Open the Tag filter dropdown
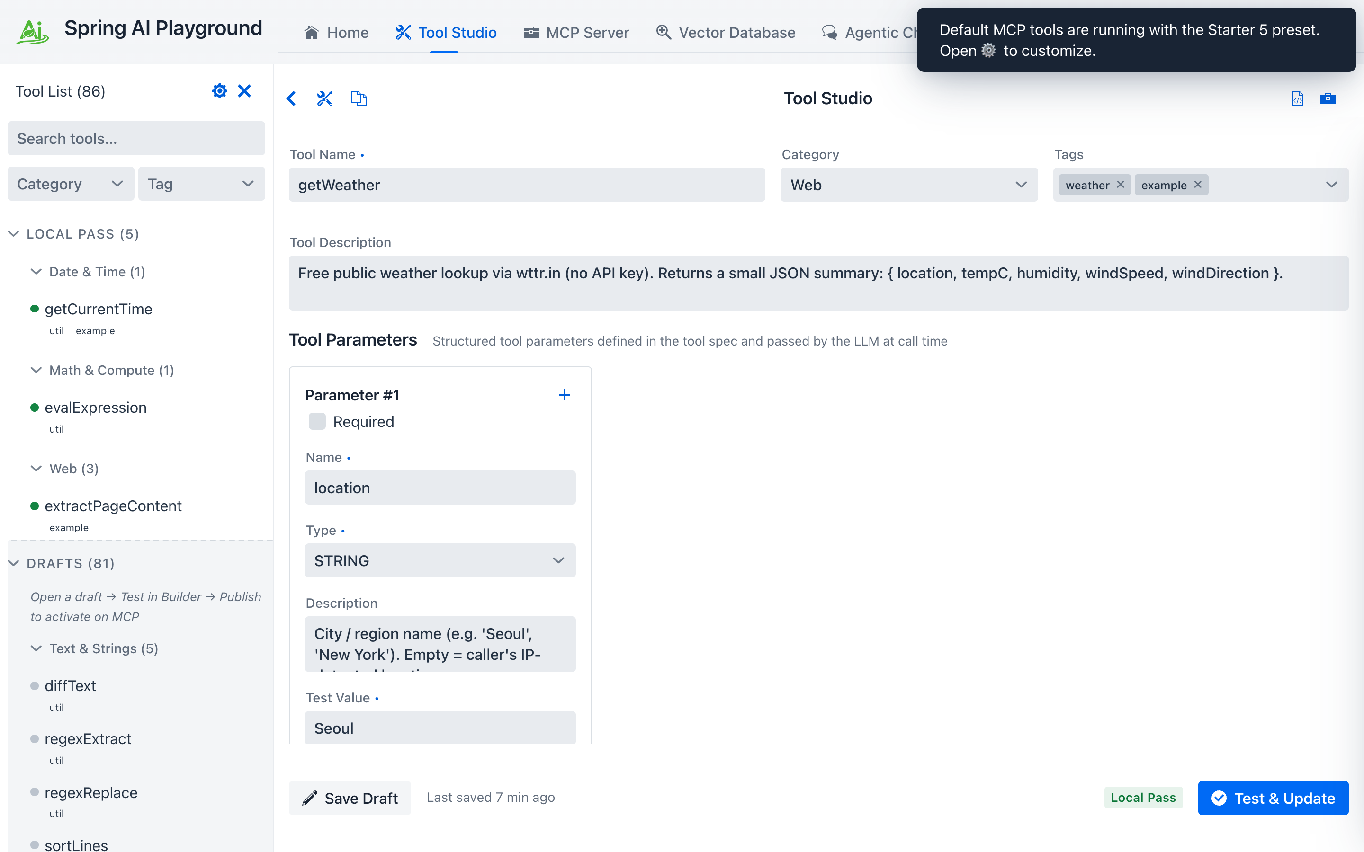This screenshot has width=1364, height=852. (x=201, y=184)
